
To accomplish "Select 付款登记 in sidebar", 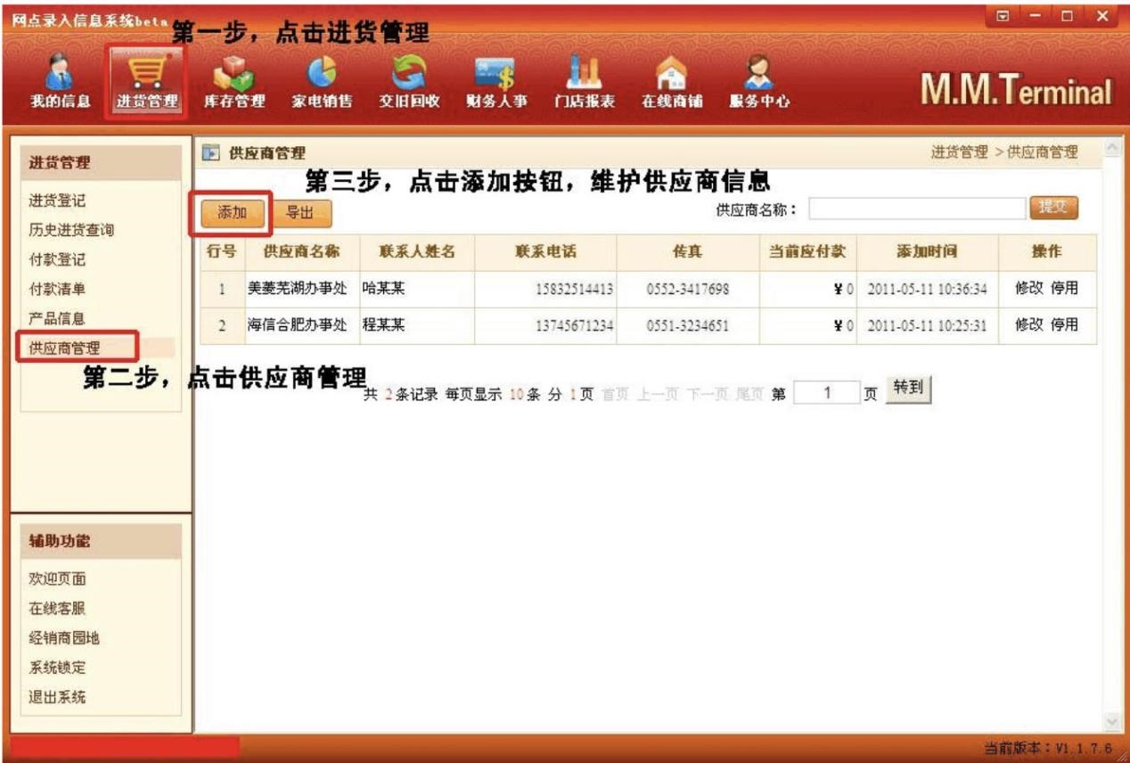I will [x=58, y=259].
